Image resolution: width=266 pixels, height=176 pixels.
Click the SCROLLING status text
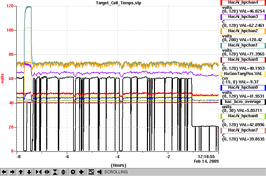coord(116,172)
